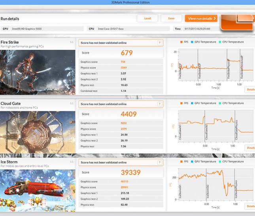Toggle CPU Temperature legend in Fire Strike chart
The height and width of the screenshot is (216, 255).
pos(231,42)
